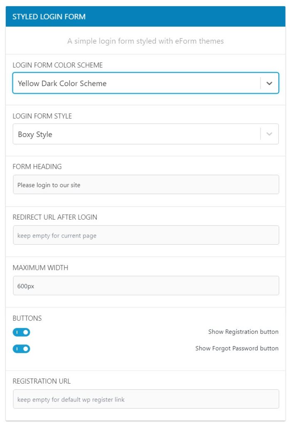290x426 pixels.
Task: Focus the Registration URL input field
Action: pos(145,399)
